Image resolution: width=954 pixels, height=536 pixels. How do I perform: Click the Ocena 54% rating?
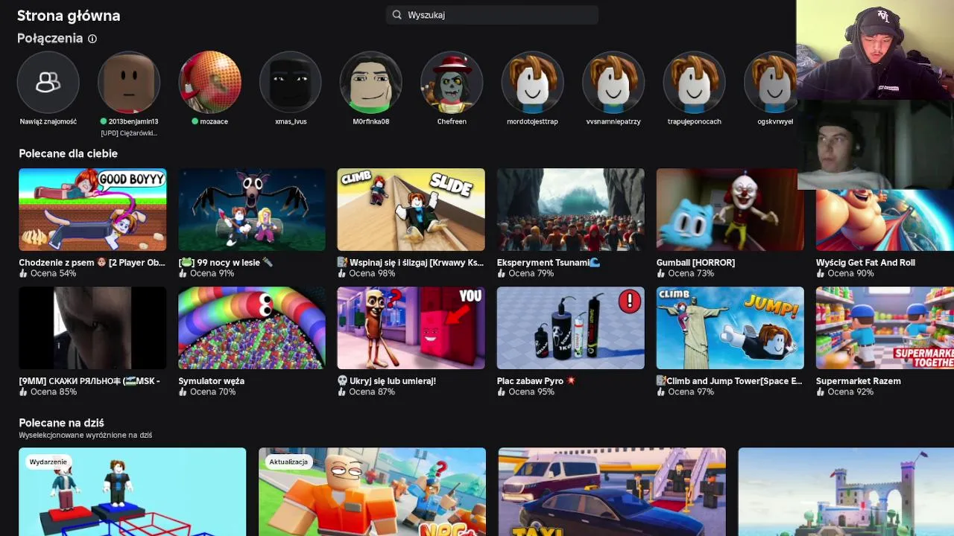(48, 273)
